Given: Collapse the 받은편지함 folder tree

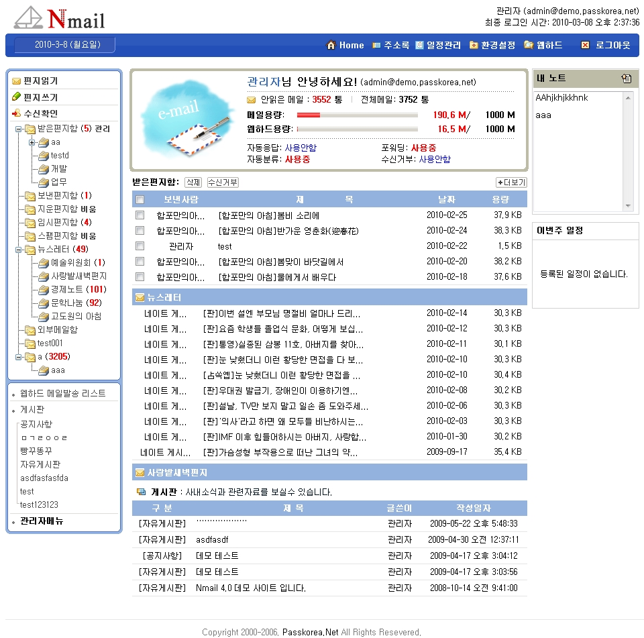Looking at the screenshot, I should tap(19, 129).
